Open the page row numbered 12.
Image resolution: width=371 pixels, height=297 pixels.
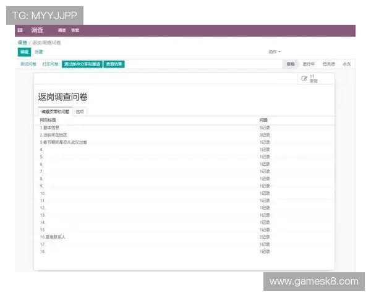(x=184, y=208)
